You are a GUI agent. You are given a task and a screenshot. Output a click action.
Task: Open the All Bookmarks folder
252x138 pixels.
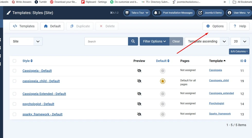(x=242, y=2)
